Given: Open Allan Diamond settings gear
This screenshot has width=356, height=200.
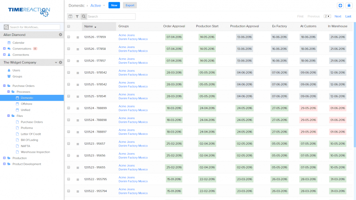Looking at the screenshot, I should pyautogui.click(x=61, y=35).
